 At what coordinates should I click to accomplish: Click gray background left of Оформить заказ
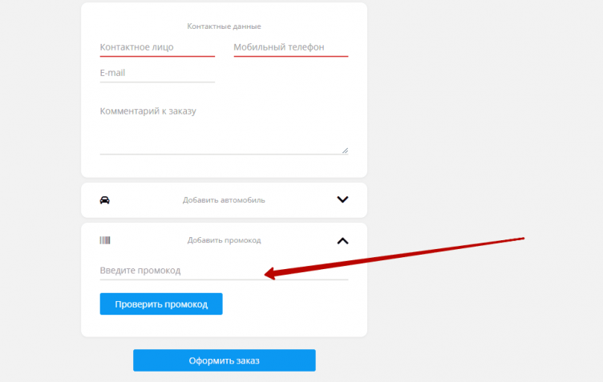(x=96, y=360)
